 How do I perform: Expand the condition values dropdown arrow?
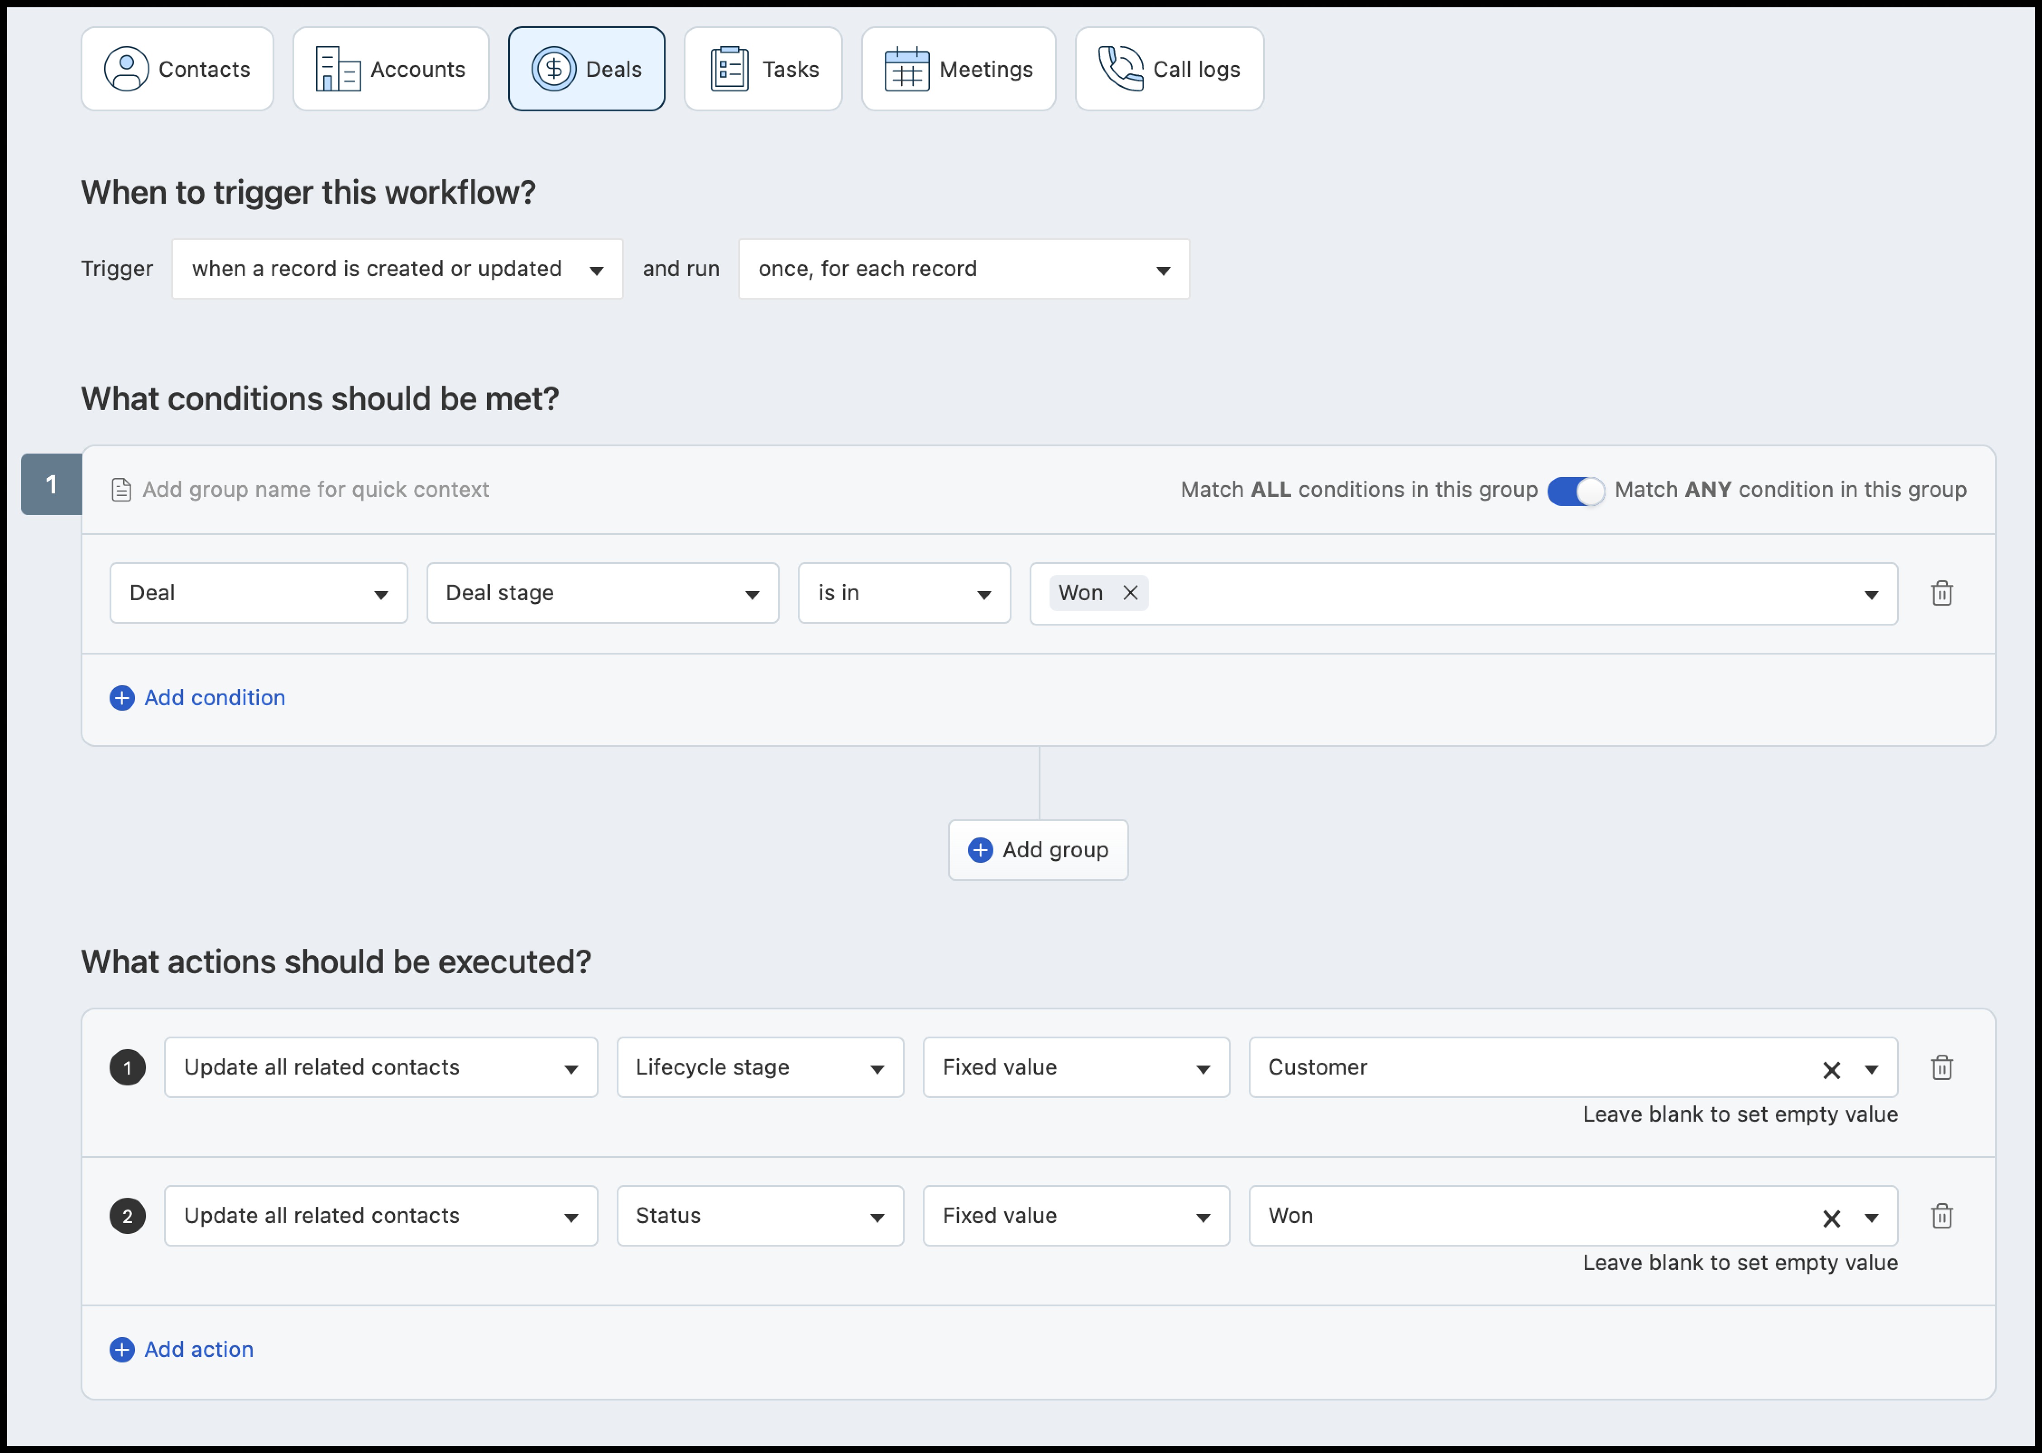click(1871, 595)
